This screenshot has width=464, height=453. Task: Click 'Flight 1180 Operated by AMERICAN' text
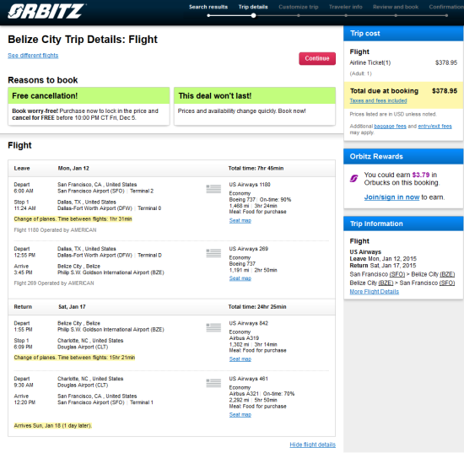coord(55,230)
